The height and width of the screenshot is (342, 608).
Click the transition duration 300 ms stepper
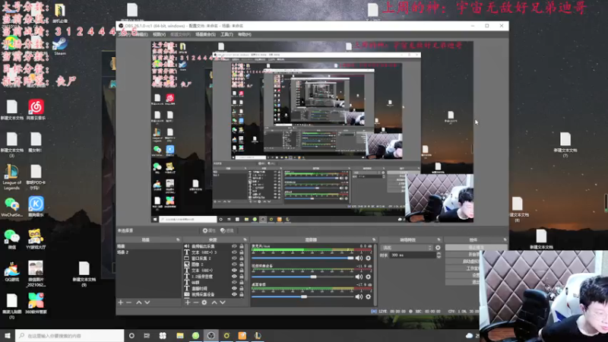pos(439,255)
